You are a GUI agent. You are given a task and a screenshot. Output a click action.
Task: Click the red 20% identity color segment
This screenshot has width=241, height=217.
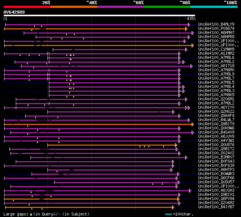[27, 7]
